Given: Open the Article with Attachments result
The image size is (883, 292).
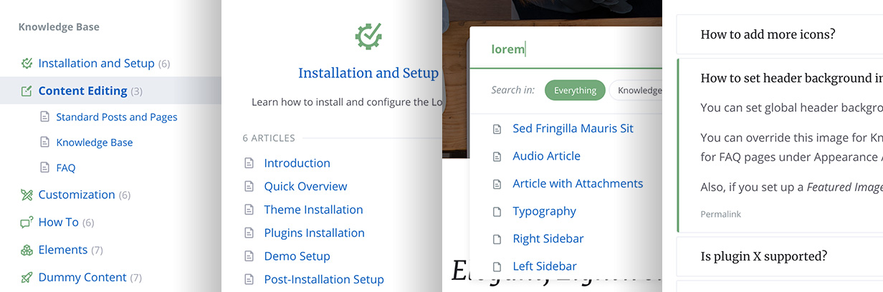Looking at the screenshot, I should 578,184.
